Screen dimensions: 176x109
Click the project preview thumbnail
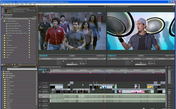click(x=8, y=11)
